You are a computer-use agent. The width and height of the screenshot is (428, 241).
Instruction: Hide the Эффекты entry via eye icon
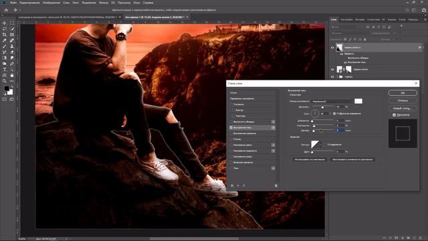pos(342,54)
